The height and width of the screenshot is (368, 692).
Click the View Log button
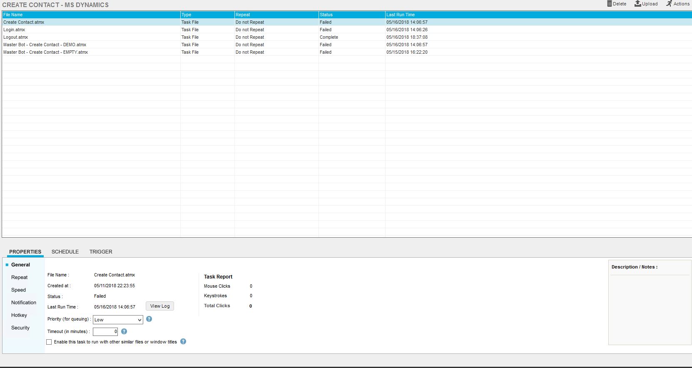pyautogui.click(x=160, y=306)
